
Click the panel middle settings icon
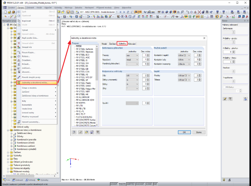click(230, 99)
